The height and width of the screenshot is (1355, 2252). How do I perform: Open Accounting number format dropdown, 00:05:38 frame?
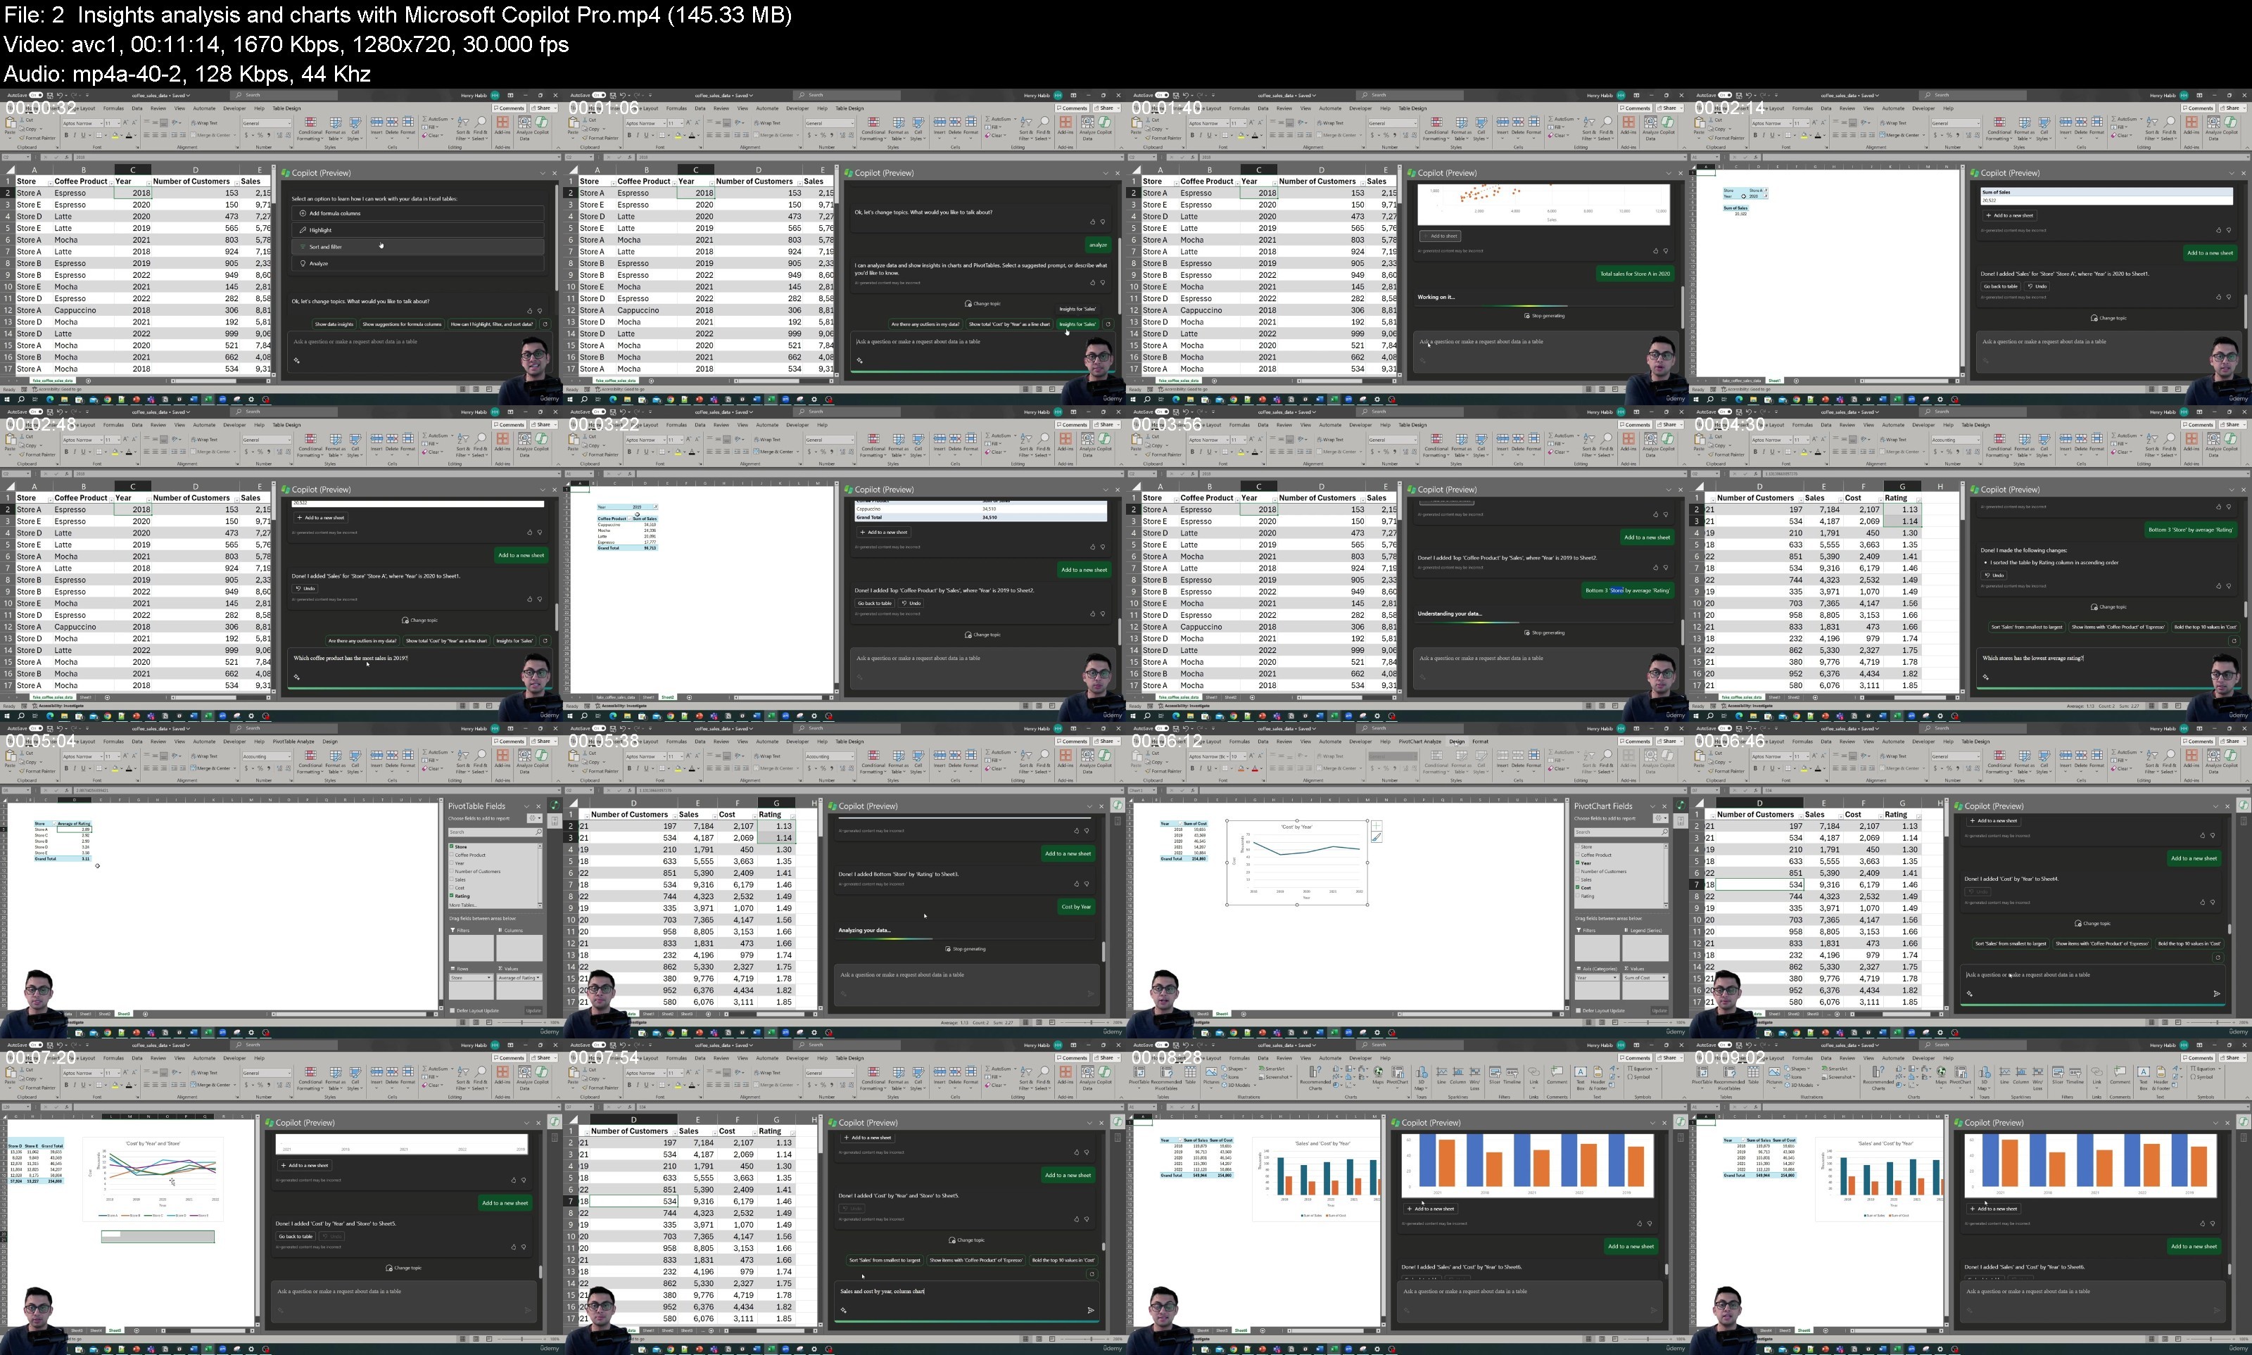[x=852, y=757]
